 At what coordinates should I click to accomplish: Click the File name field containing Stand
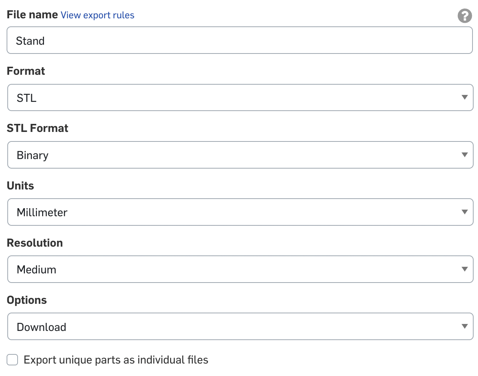point(240,40)
